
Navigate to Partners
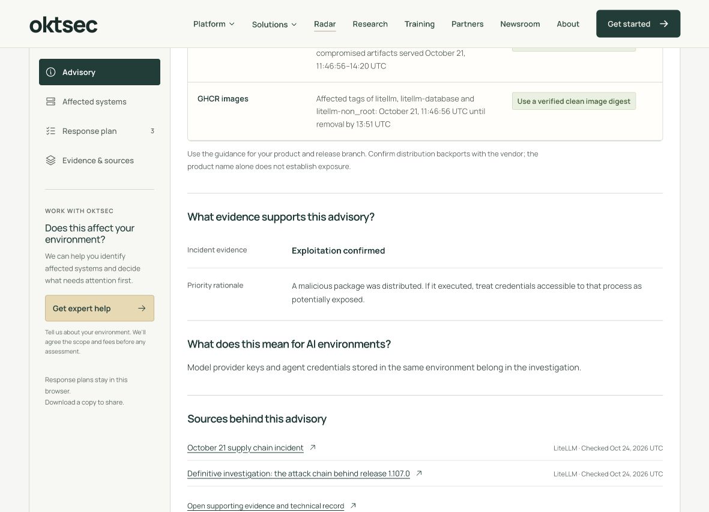(468, 24)
